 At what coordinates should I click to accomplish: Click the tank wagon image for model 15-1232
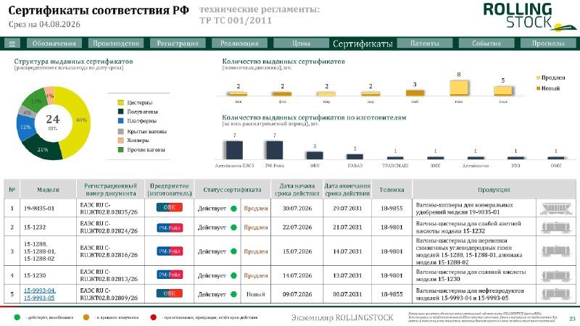(556, 227)
